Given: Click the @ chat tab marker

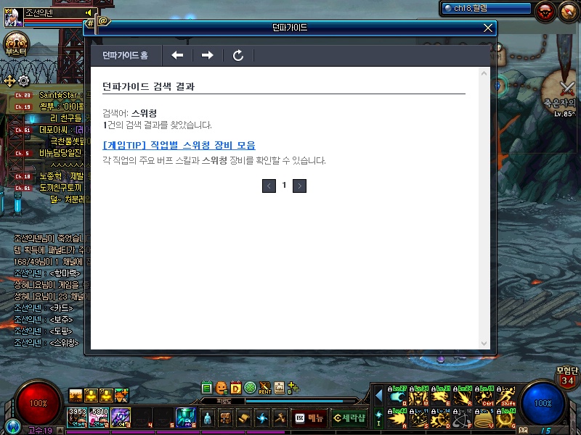Looking at the screenshot, I should tap(102, 20).
